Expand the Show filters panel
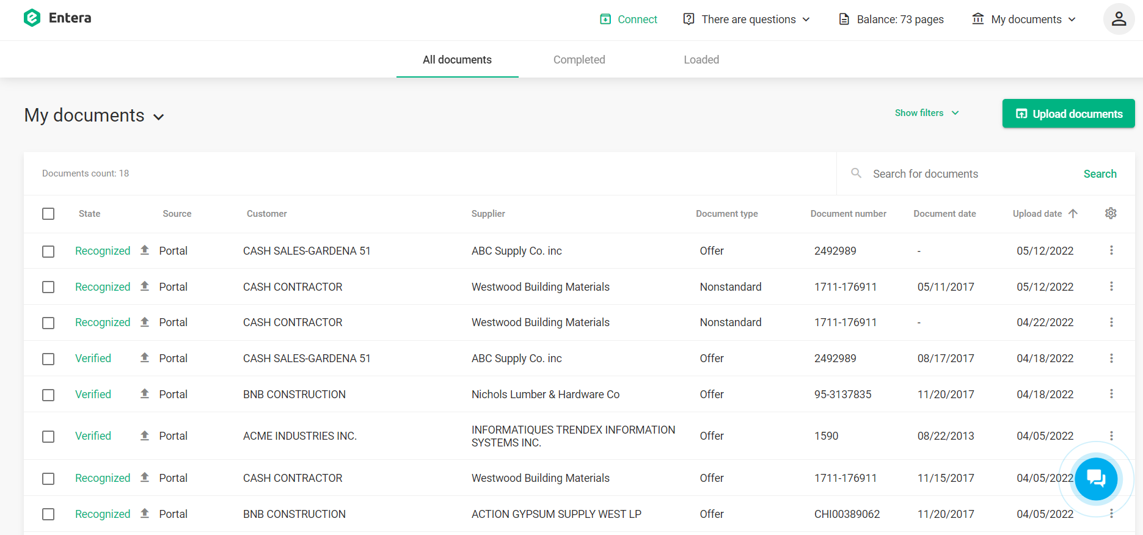 tap(926, 113)
